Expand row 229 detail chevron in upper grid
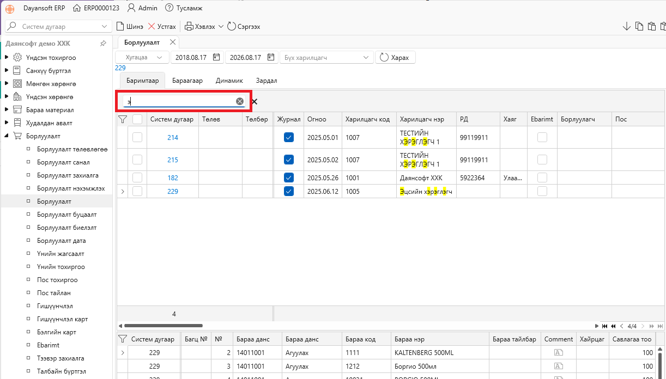This screenshot has height=379, width=666. click(122, 191)
